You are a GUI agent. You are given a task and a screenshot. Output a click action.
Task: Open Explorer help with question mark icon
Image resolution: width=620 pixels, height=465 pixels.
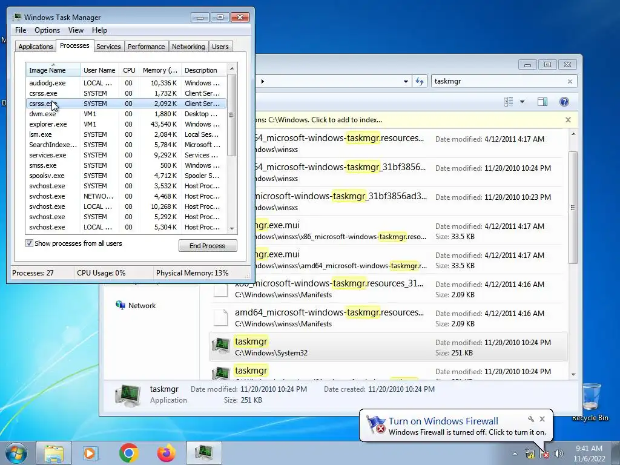coord(564,102)
